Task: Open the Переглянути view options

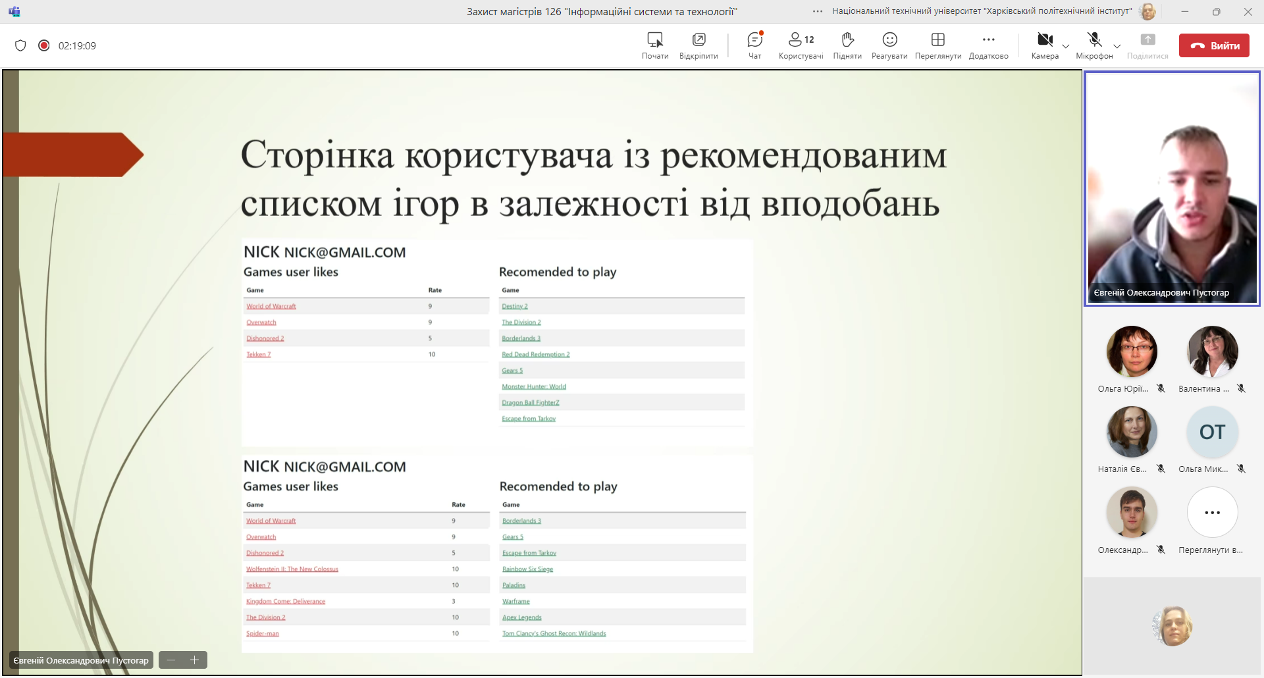Action: (x=937, y=45)
